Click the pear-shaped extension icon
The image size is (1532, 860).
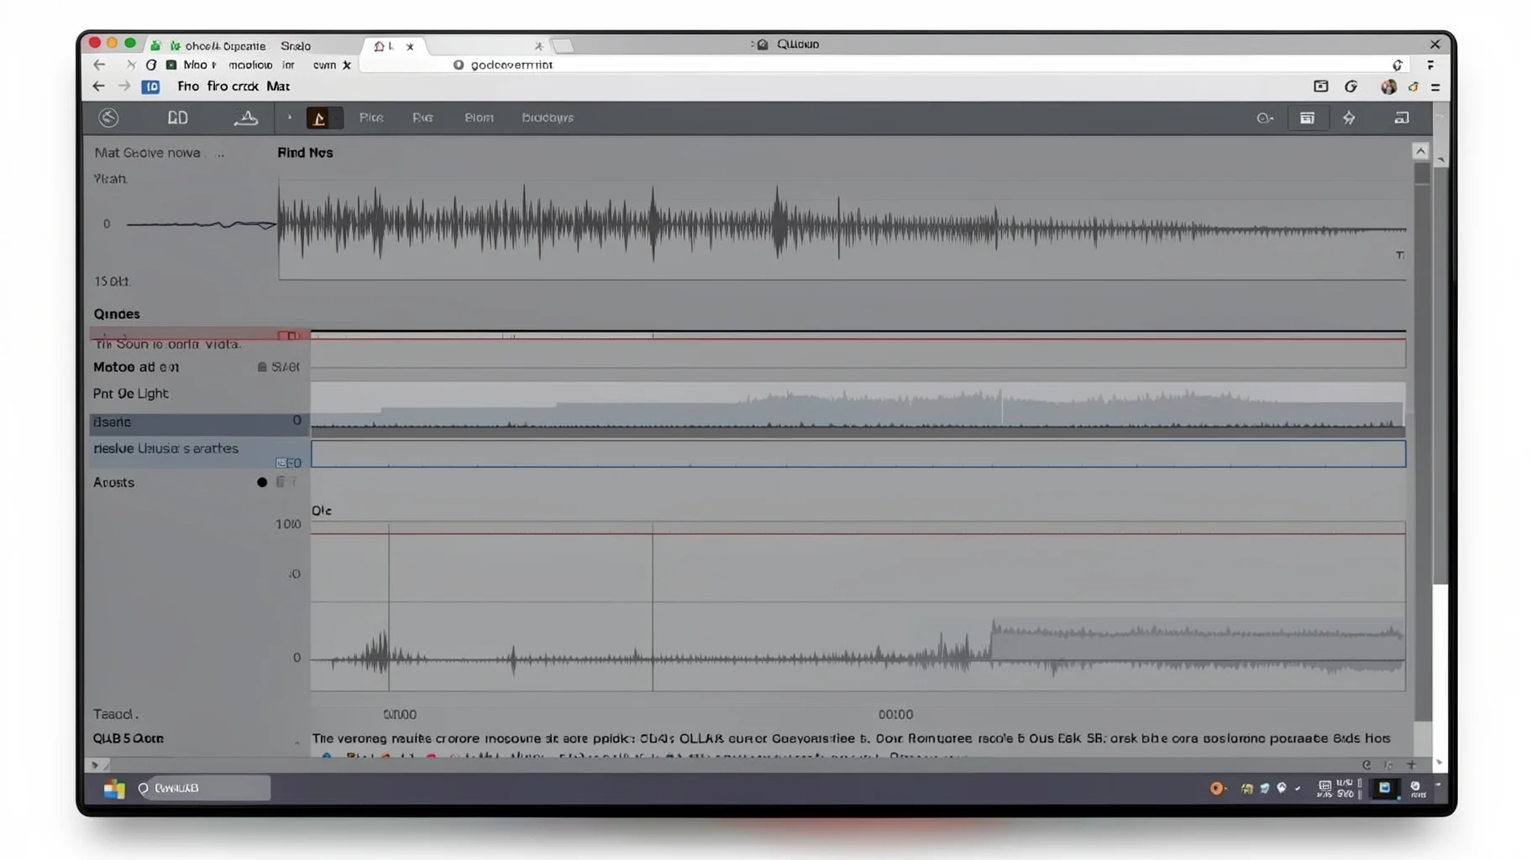click(x=1414, y=87)
